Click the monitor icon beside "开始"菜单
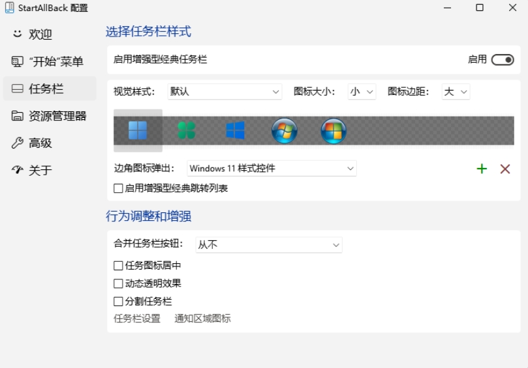528x368 pixels. pos(17,61)
